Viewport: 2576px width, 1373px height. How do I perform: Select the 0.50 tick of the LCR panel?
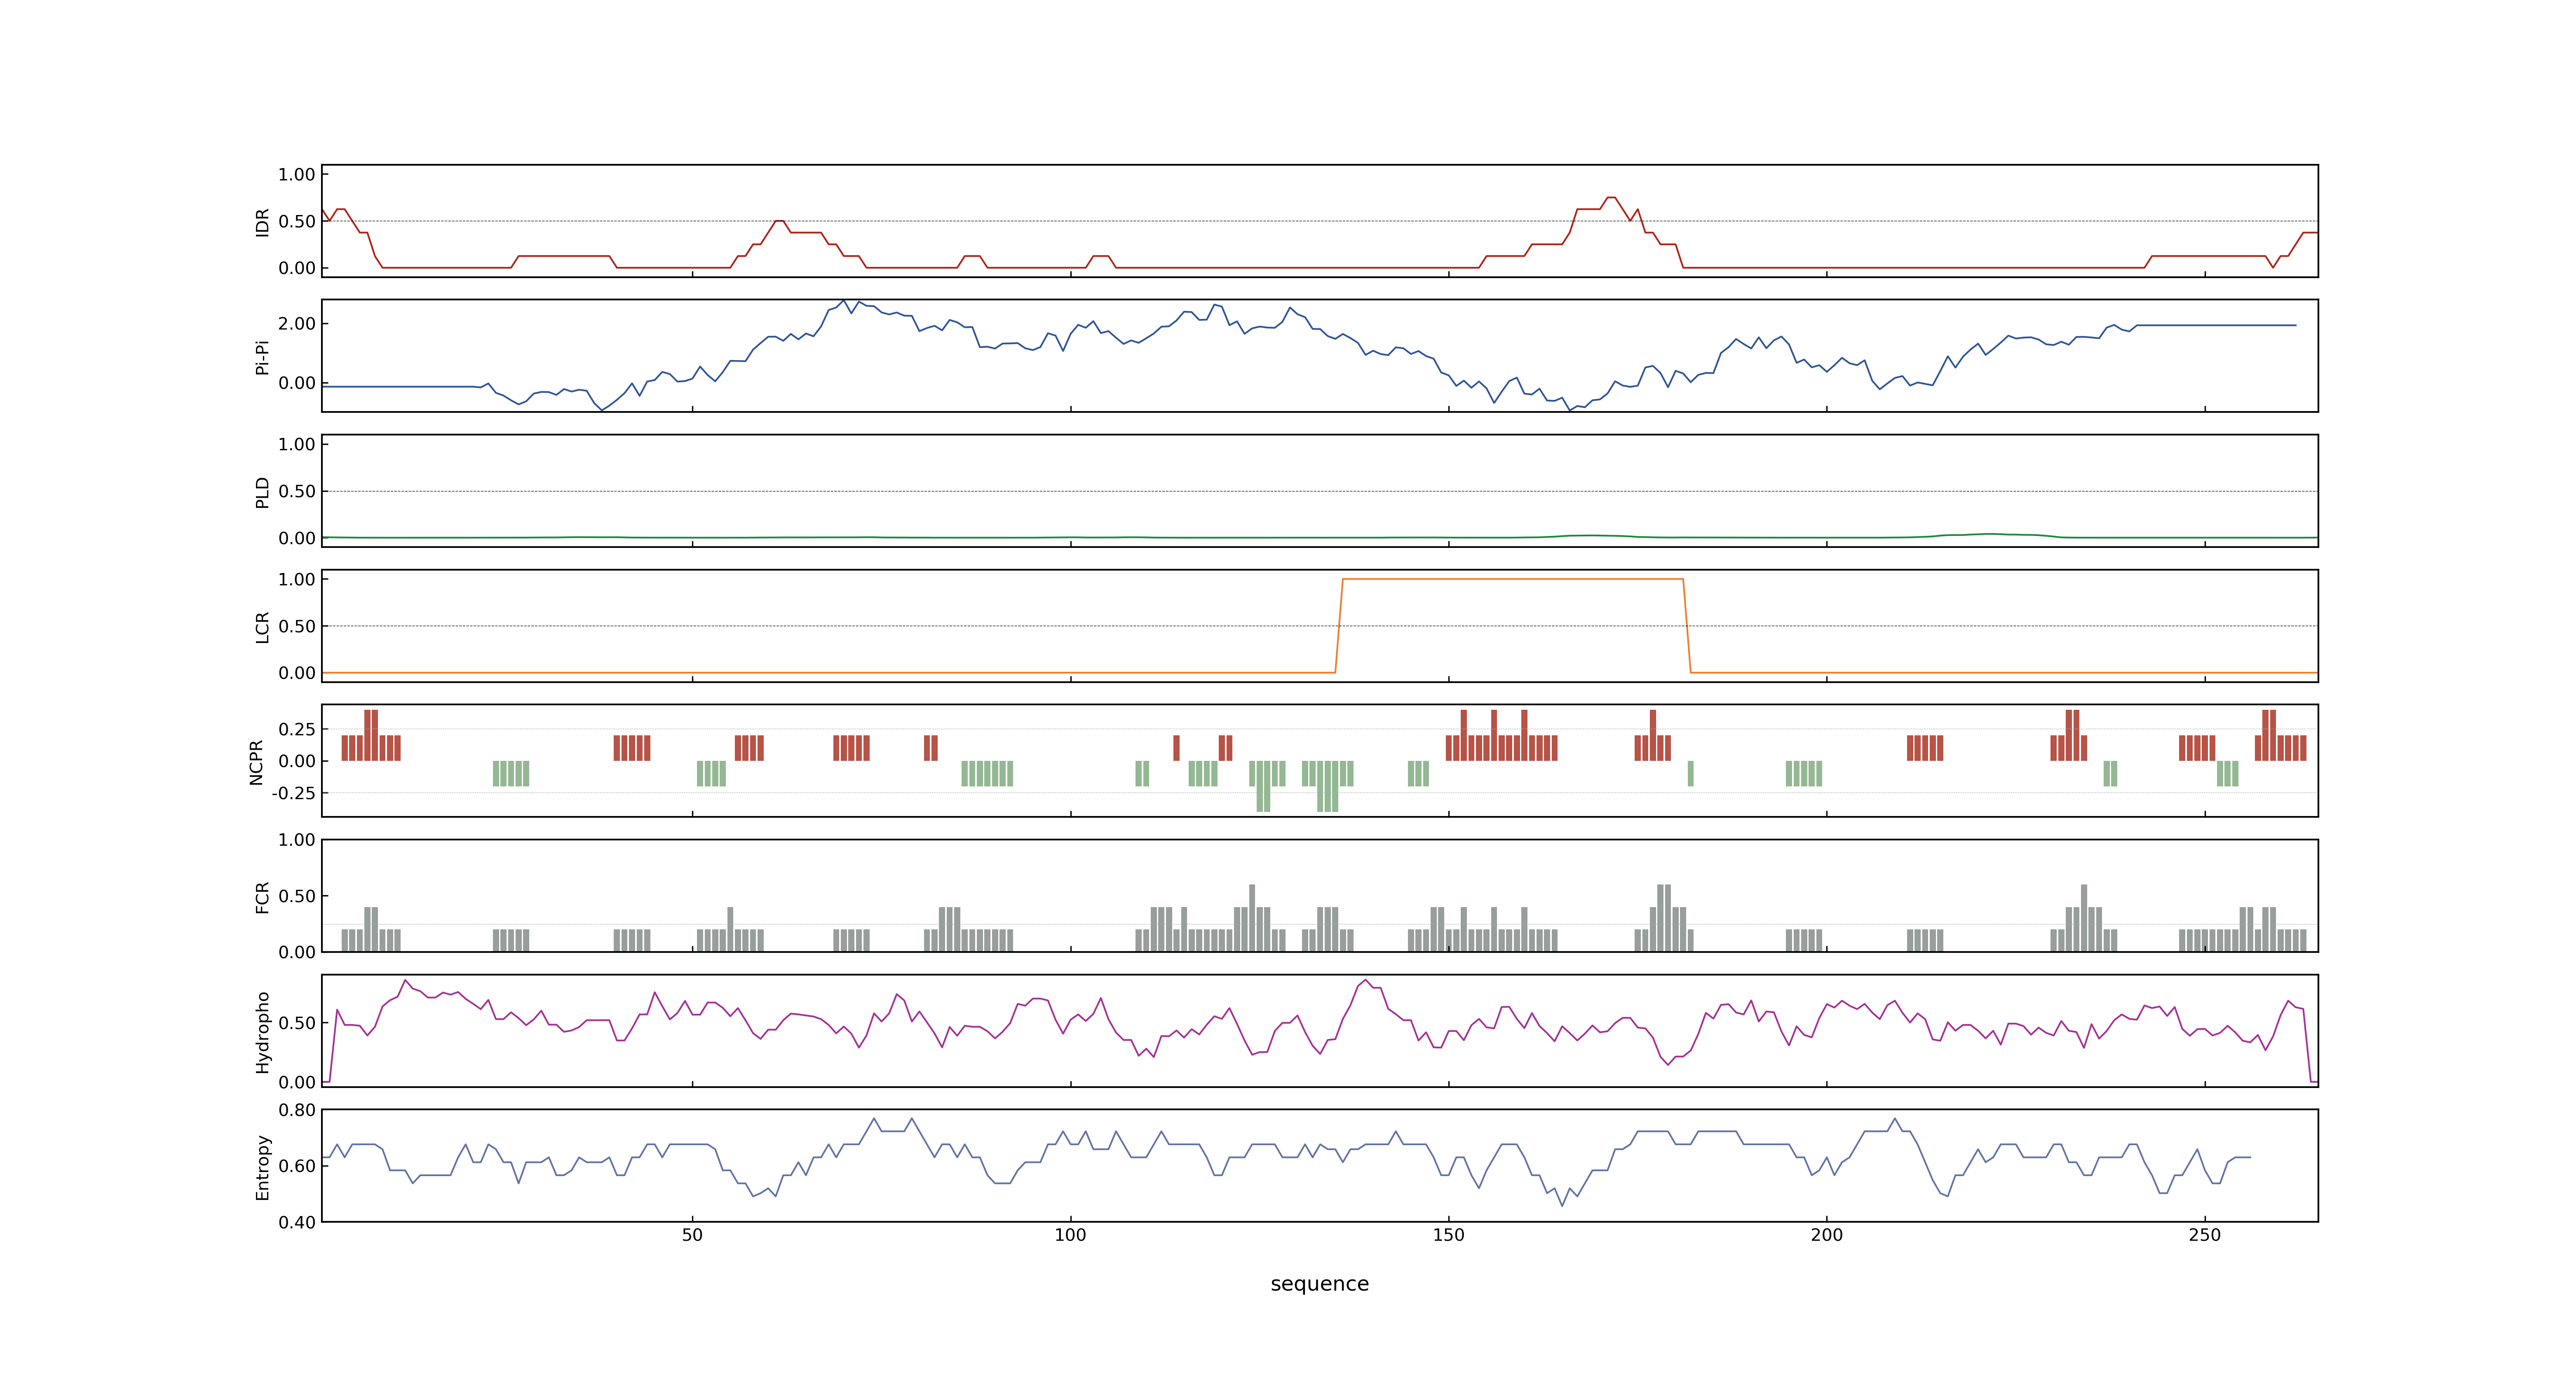[x=297, y=627]
